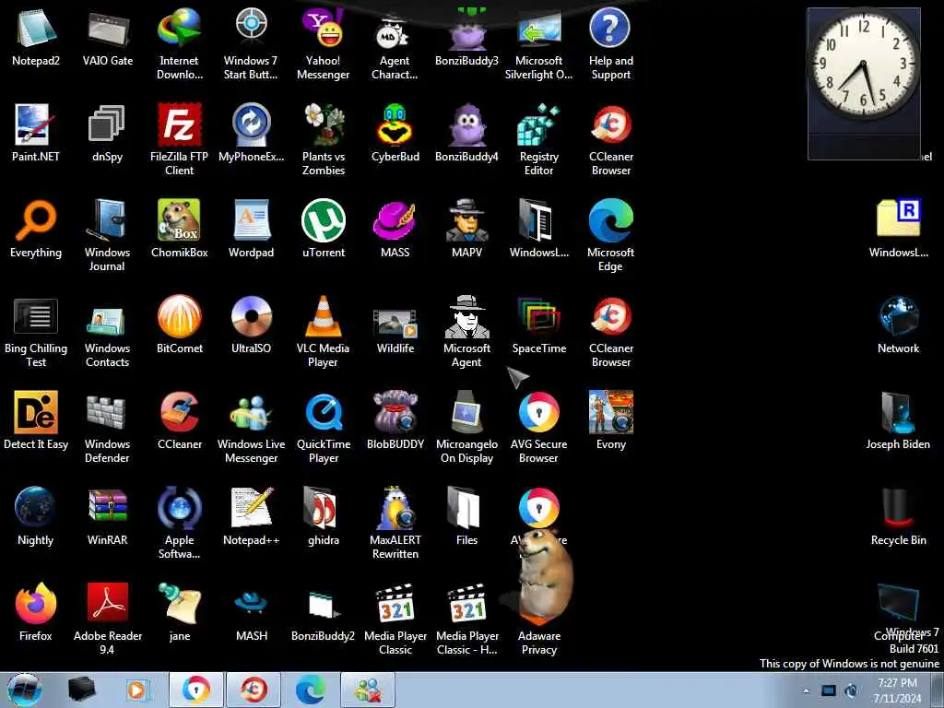This screenshot has width=944, height=708.
Task: Open Microsoft Edge from the taskbar
Action: click(x=310, y=690)
